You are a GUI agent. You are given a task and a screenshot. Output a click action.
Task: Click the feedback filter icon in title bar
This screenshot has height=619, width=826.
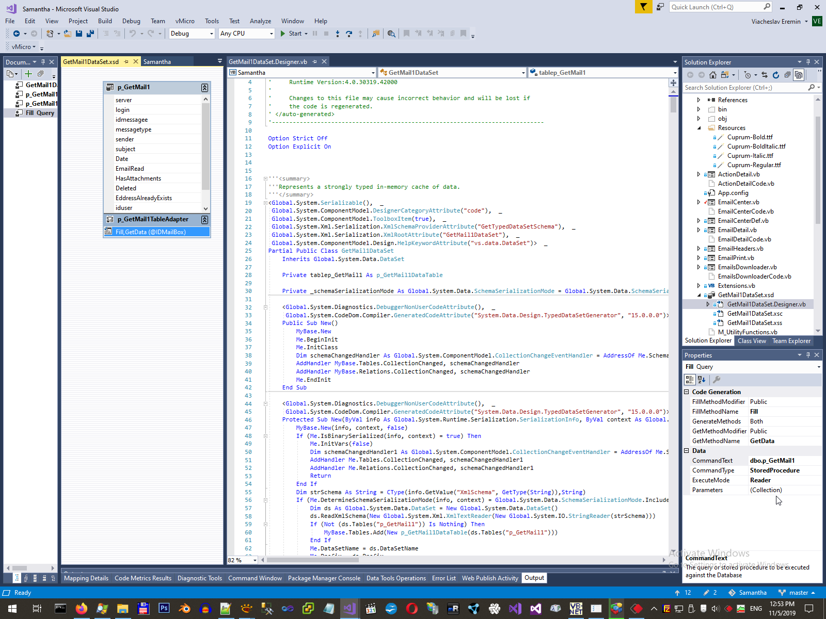[643, 7]
